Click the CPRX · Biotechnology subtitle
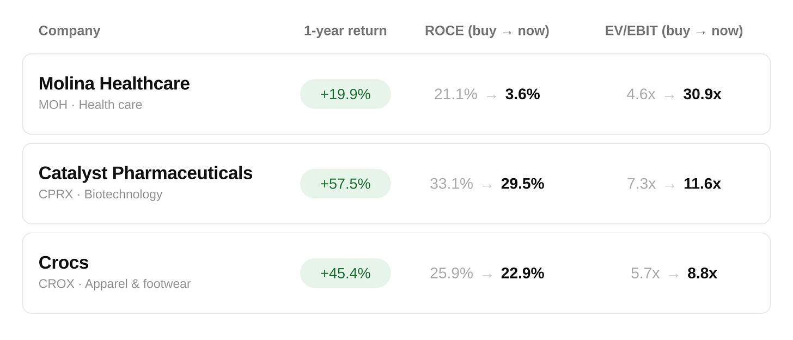 [100, 194]
